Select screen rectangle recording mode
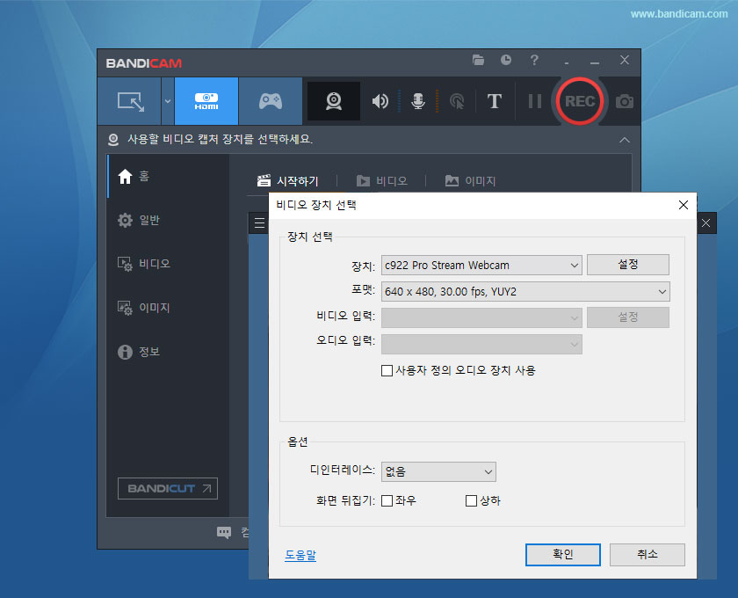Viewport: 738px width, 598px height. point(130,101)
